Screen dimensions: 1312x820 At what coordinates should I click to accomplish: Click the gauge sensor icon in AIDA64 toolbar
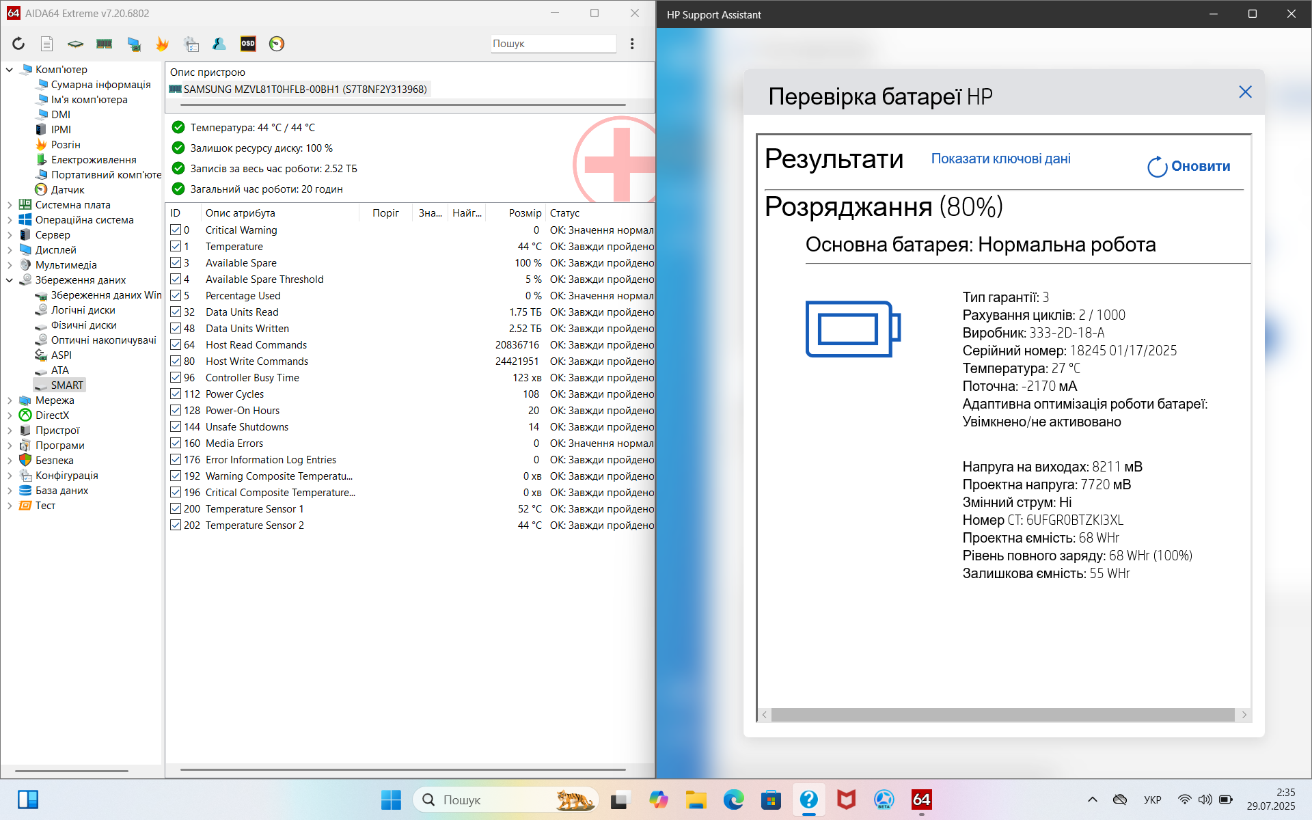[277, 44]
